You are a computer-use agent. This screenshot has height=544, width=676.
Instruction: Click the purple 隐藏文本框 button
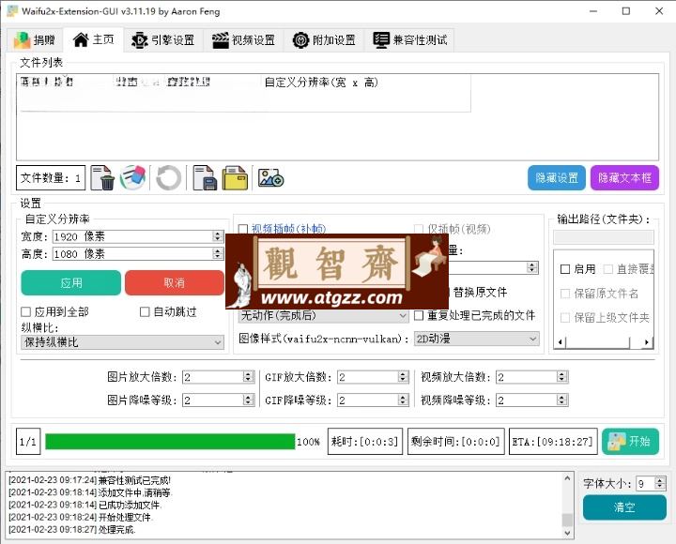[624, 178]
